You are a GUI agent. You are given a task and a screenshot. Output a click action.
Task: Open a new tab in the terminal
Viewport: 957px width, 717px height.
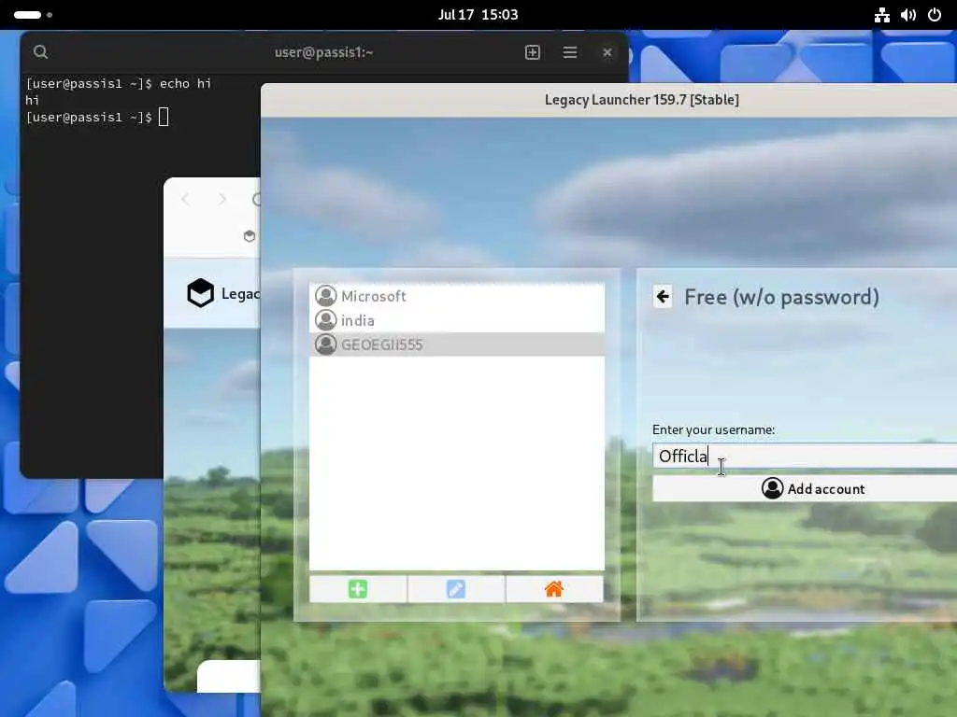[x=532, y=52]
